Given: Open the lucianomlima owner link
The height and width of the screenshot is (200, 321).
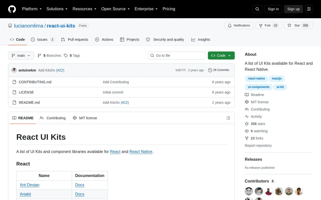Looking at the screenshot, I should tap(29, 26).
